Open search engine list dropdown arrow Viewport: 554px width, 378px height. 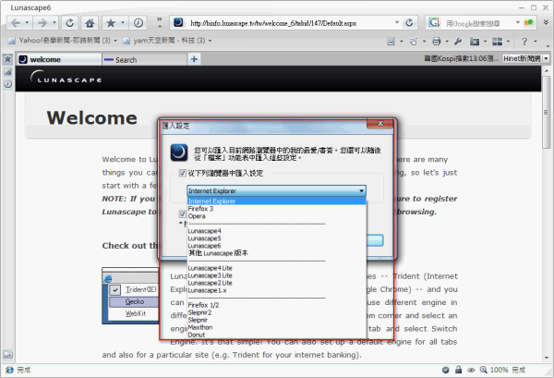coord(518,22)
